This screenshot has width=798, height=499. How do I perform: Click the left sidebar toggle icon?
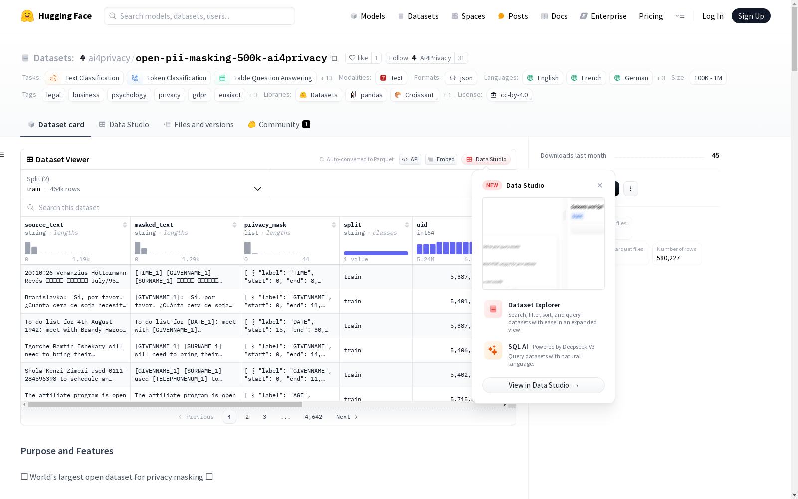pos(2,155)
